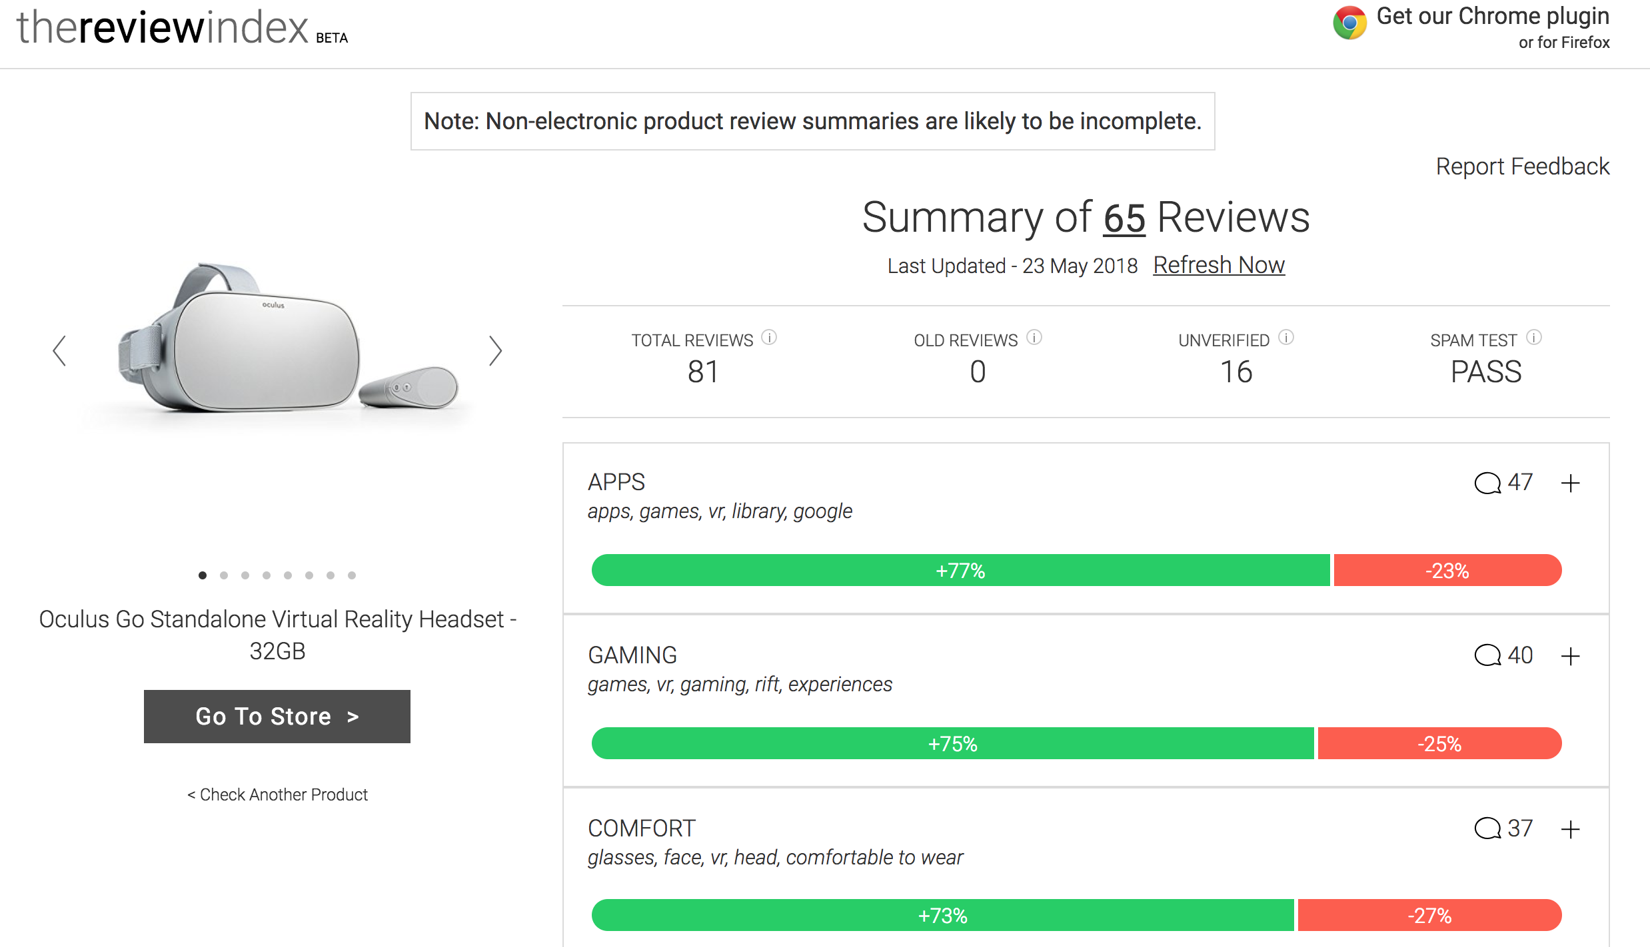Click the Refresh Now link
1650x947 pixels.
coord(1218,265)
